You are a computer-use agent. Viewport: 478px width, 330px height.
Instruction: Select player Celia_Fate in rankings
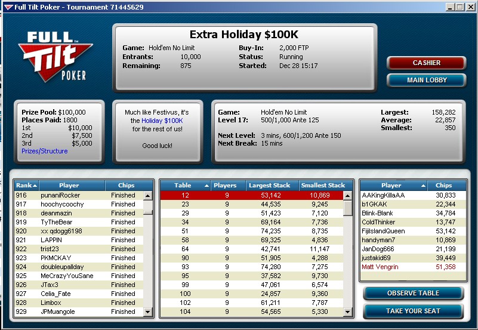[79, 294]
